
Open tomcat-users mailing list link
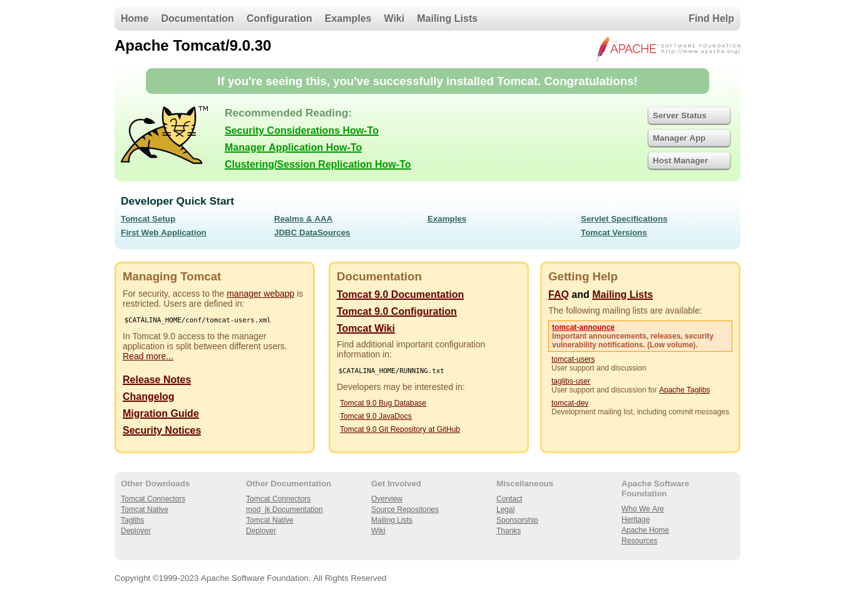click(573, 359)
